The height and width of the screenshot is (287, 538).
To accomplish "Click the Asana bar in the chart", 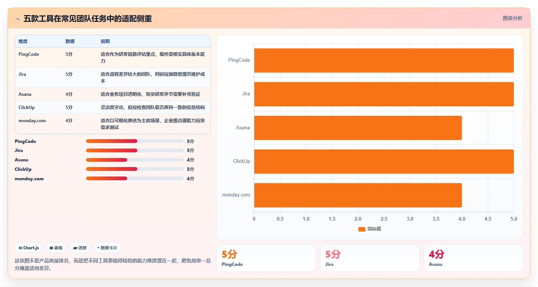I will 358,128.
